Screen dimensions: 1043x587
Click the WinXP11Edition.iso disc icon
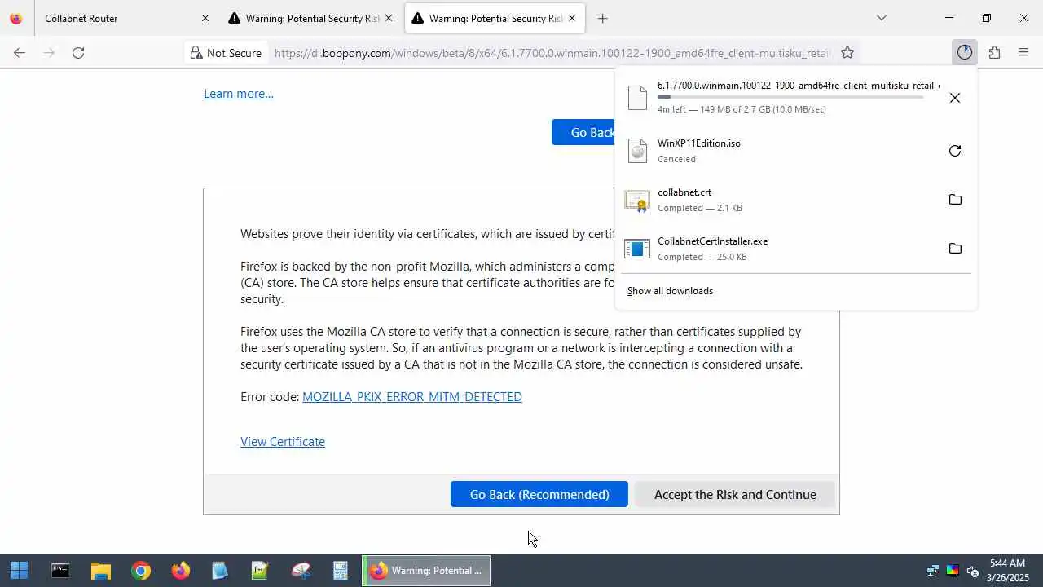click(x=637, y=151)
